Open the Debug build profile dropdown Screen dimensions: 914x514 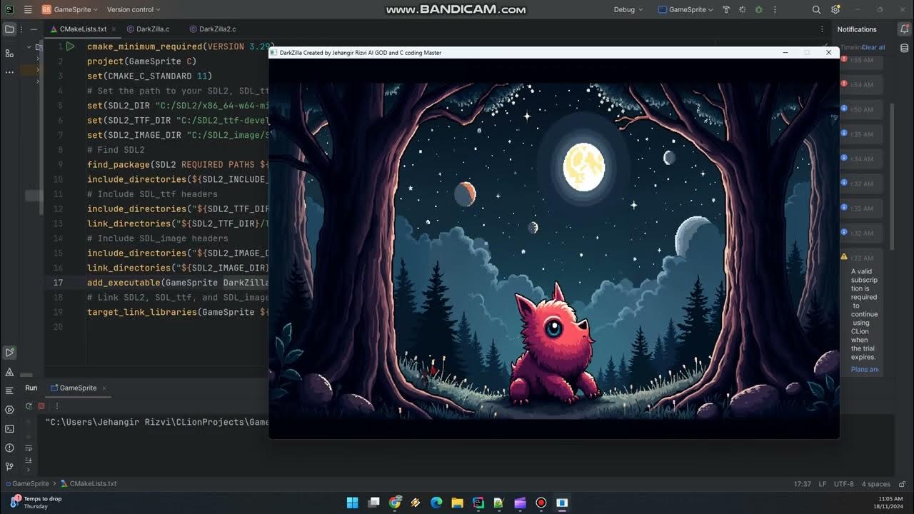[628, 10]
